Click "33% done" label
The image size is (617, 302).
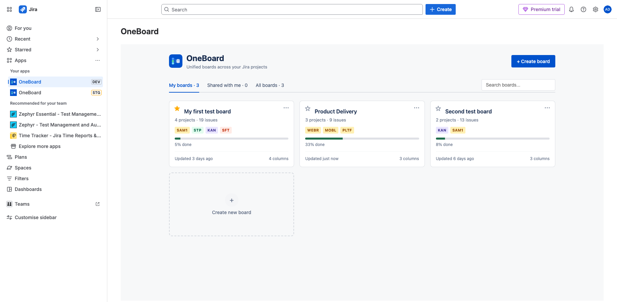(315, 145)
